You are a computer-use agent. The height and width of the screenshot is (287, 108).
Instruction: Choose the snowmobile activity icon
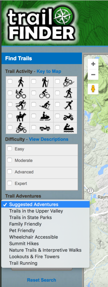45,116
